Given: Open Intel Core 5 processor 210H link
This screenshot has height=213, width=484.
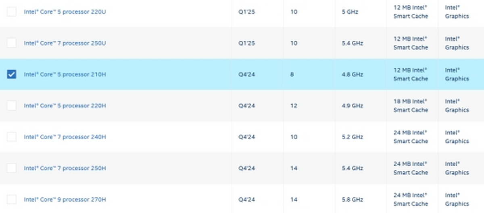Looking at the screenshot, I should [x=65, y=74].
